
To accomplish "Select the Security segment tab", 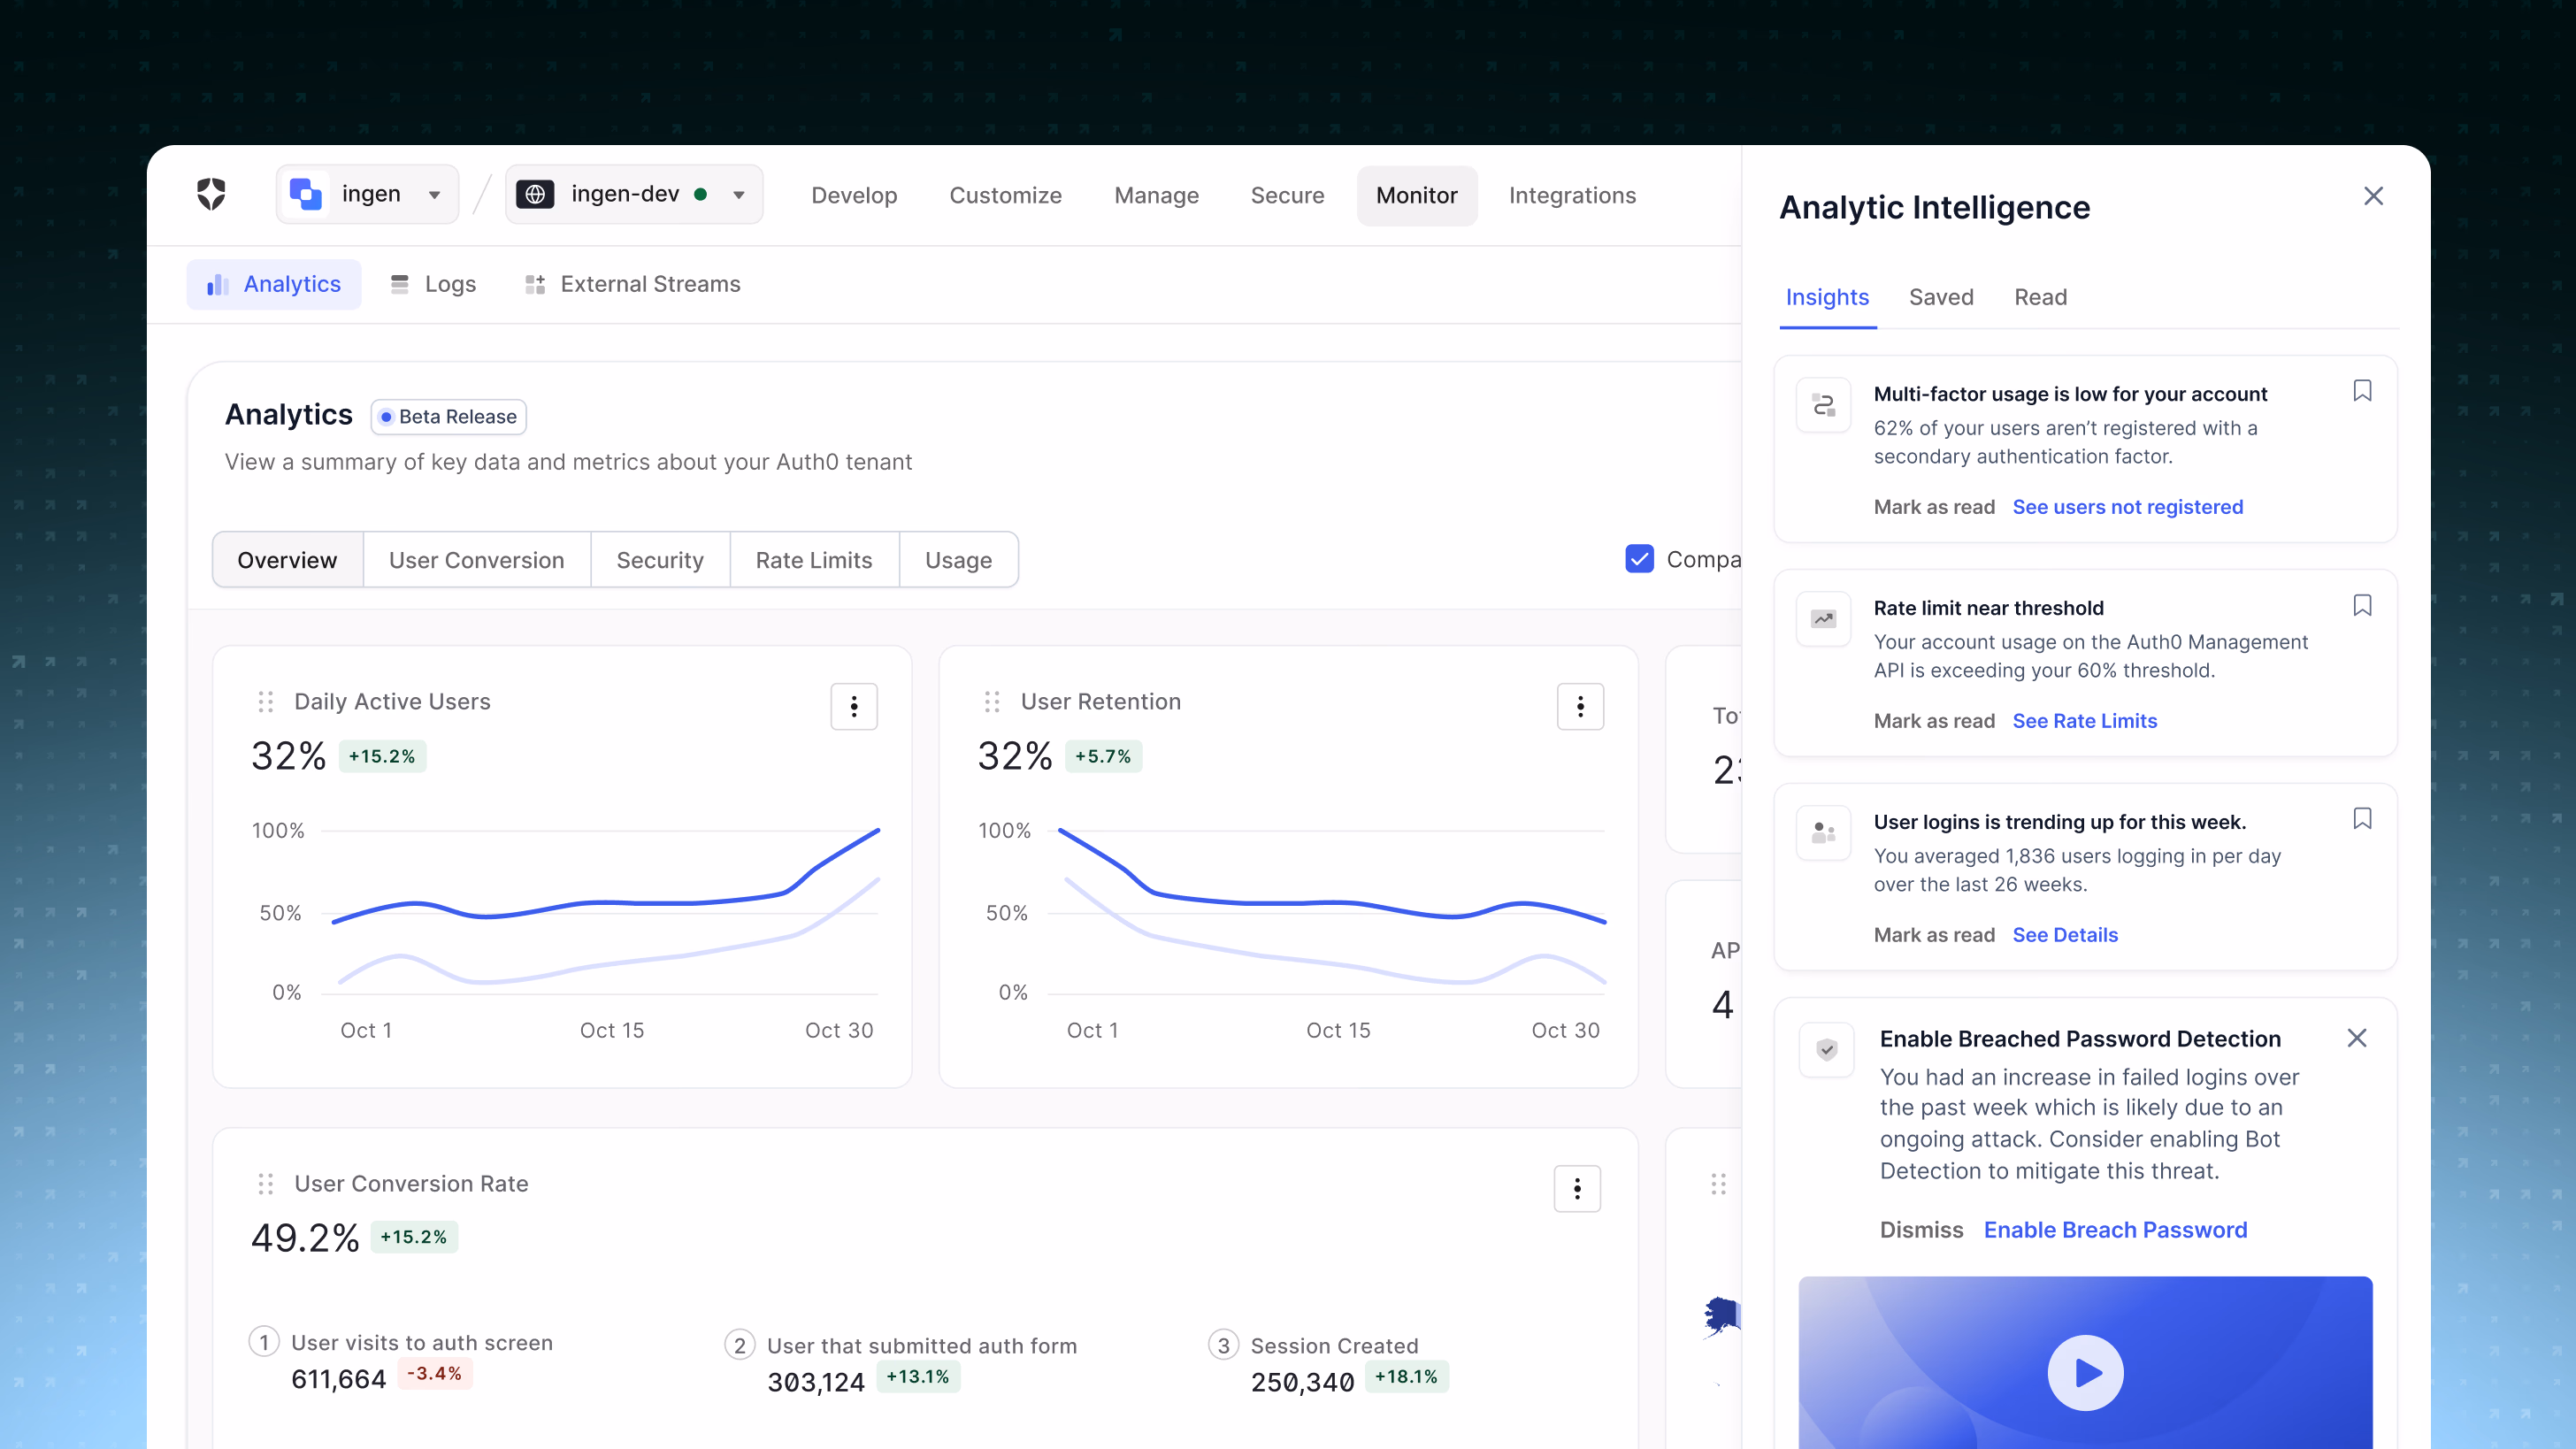I will click(660, 560).
